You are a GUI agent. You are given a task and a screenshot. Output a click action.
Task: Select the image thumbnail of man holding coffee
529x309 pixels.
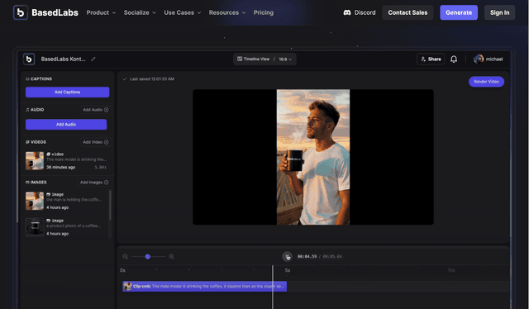coord(35,201)
